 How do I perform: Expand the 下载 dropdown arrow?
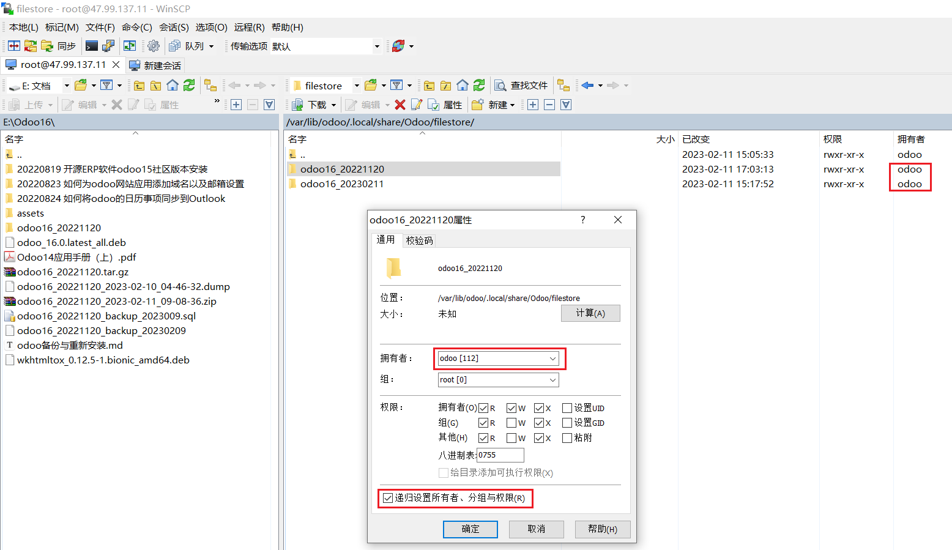tap(333, 105)
